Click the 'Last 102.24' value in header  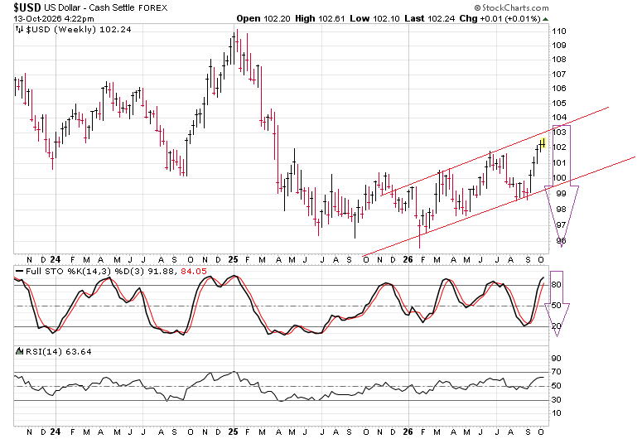[429, 19]
